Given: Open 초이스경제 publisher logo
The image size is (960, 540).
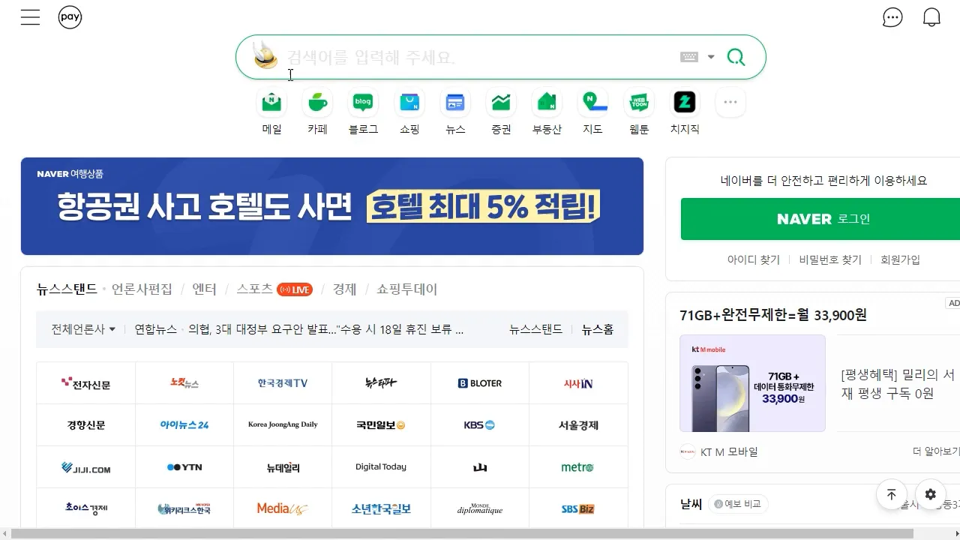Looking at the screenshot, I should click(86, 508).
